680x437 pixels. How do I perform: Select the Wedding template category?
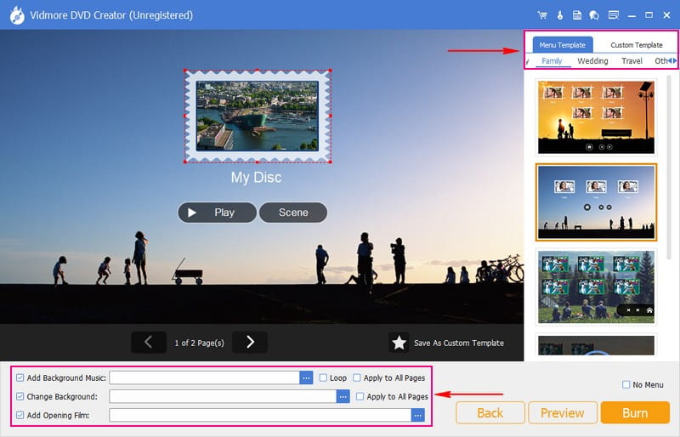point(592,61)
